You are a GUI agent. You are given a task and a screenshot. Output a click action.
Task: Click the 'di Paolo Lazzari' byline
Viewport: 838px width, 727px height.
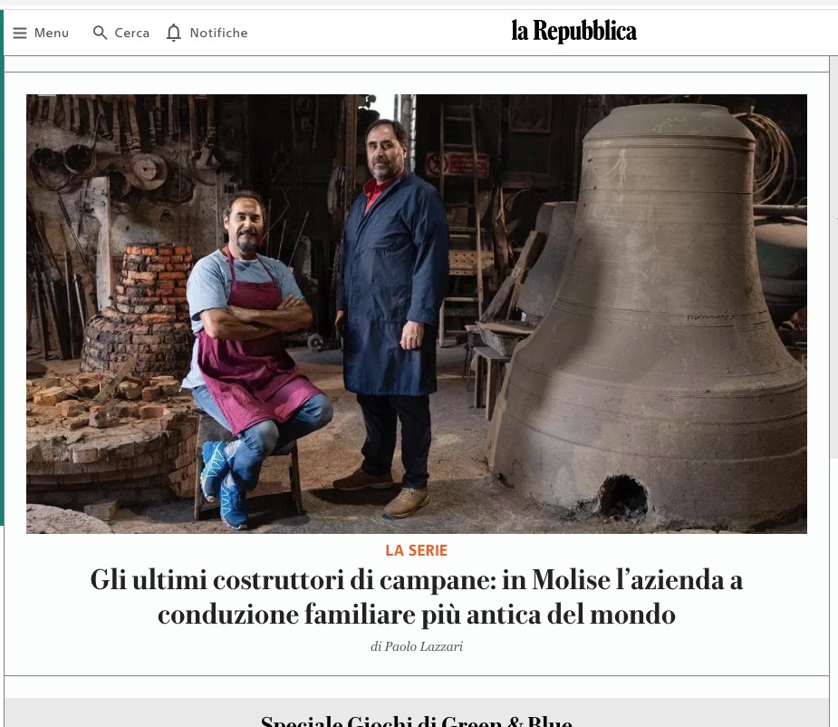click(x=417, y=646)
